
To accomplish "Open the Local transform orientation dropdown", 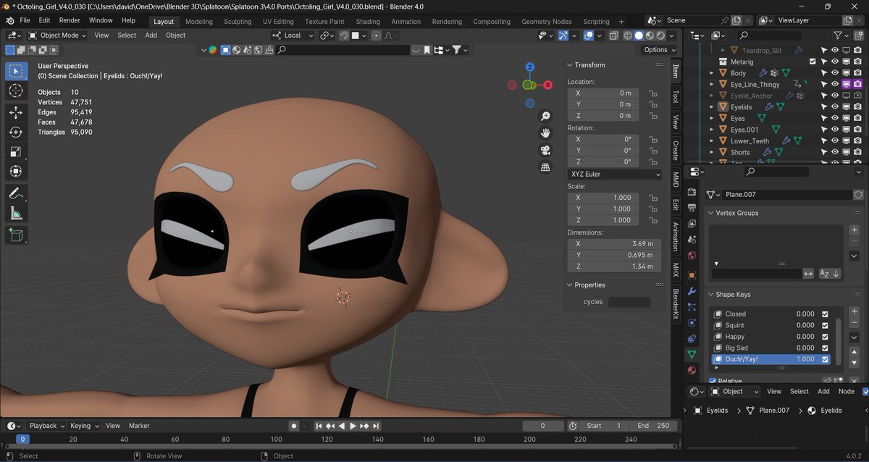I will 293,35.
